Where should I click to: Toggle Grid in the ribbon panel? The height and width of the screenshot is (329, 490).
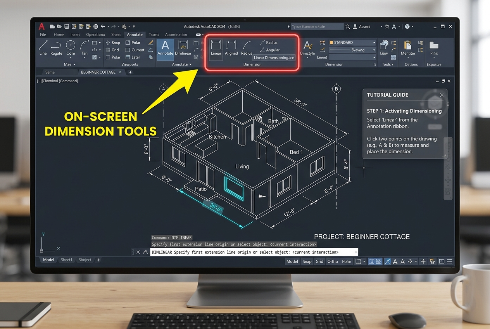click(112, 50)
